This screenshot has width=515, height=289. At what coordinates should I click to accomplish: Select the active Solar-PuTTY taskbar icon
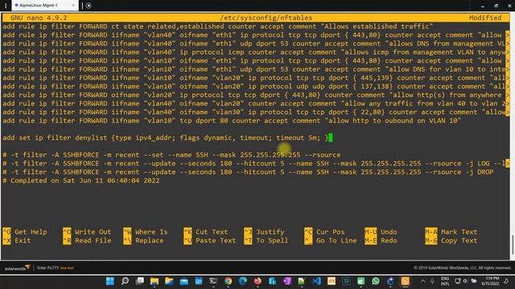coord(406,281)
